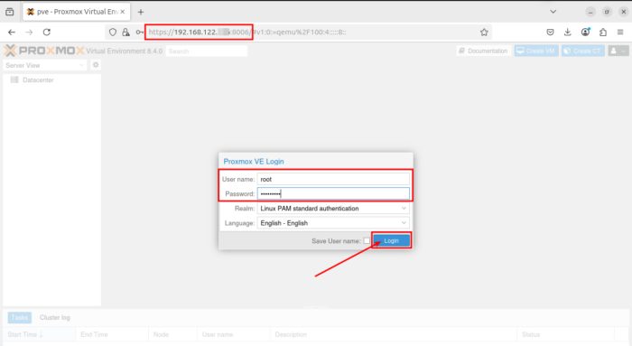Tick the Save User name checkbox

(367, 240)
